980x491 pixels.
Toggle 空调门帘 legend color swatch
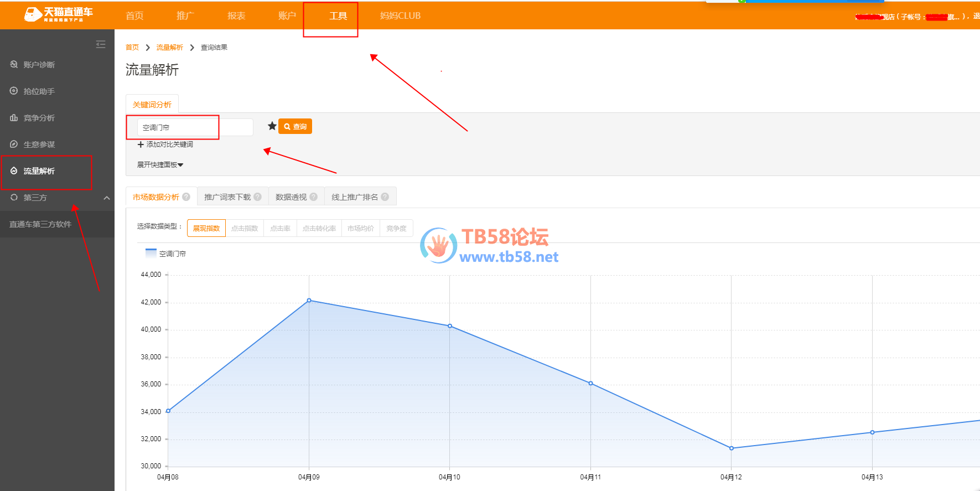point(151,253)
